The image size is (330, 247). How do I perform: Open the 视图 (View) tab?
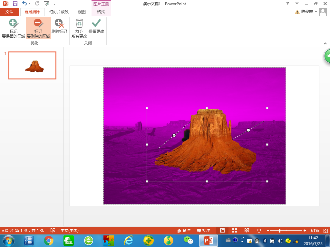pyautogui.click(x=82, y=12)
